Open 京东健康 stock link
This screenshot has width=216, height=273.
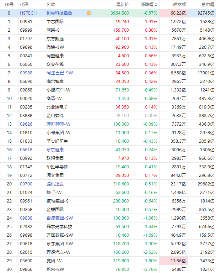click(x=55, y=149)
